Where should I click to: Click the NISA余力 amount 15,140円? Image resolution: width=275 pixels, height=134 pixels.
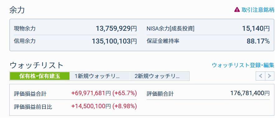256,29
